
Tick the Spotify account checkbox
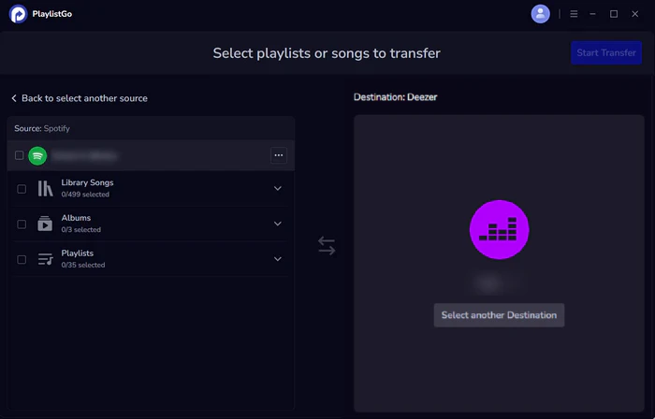point(20,155)
